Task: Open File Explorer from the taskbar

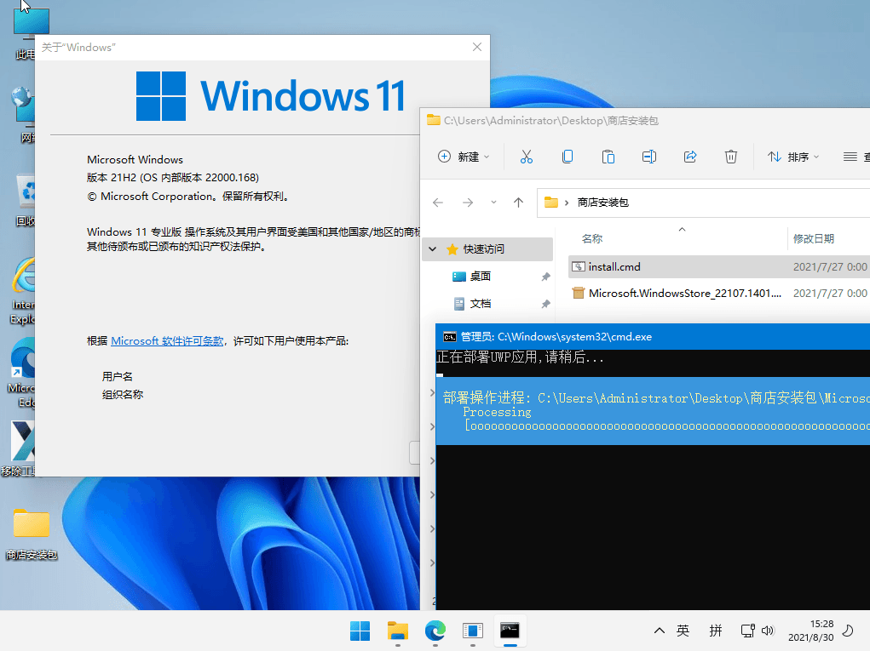Action: point(398,631)
